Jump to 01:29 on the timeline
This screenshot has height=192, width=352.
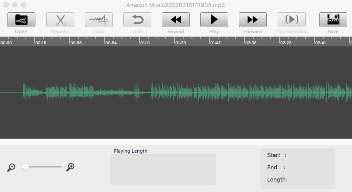(181, 43)
